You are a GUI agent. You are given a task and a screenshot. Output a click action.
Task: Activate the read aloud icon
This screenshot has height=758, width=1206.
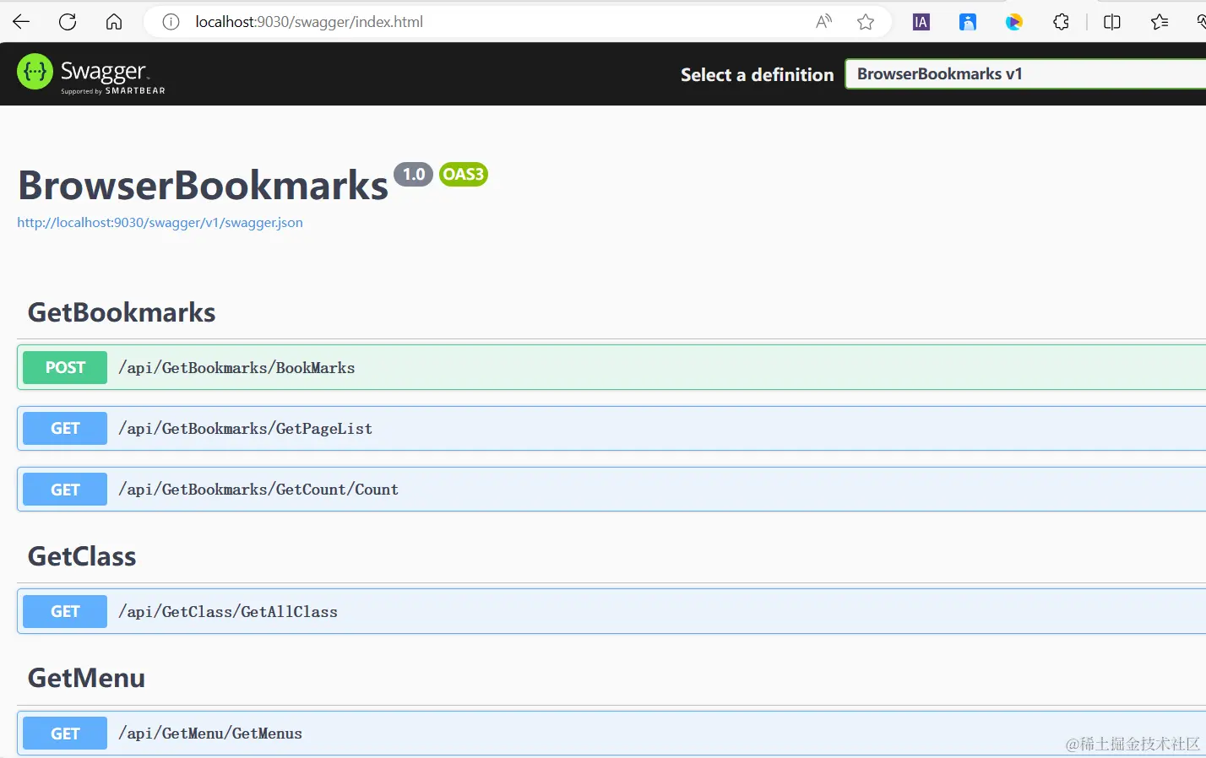(823, 22)
